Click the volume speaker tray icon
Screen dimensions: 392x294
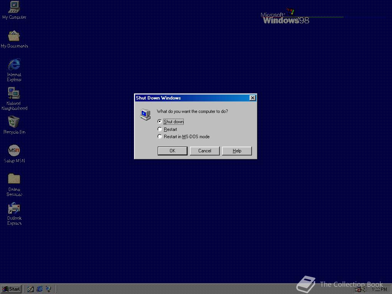point(364,289)
